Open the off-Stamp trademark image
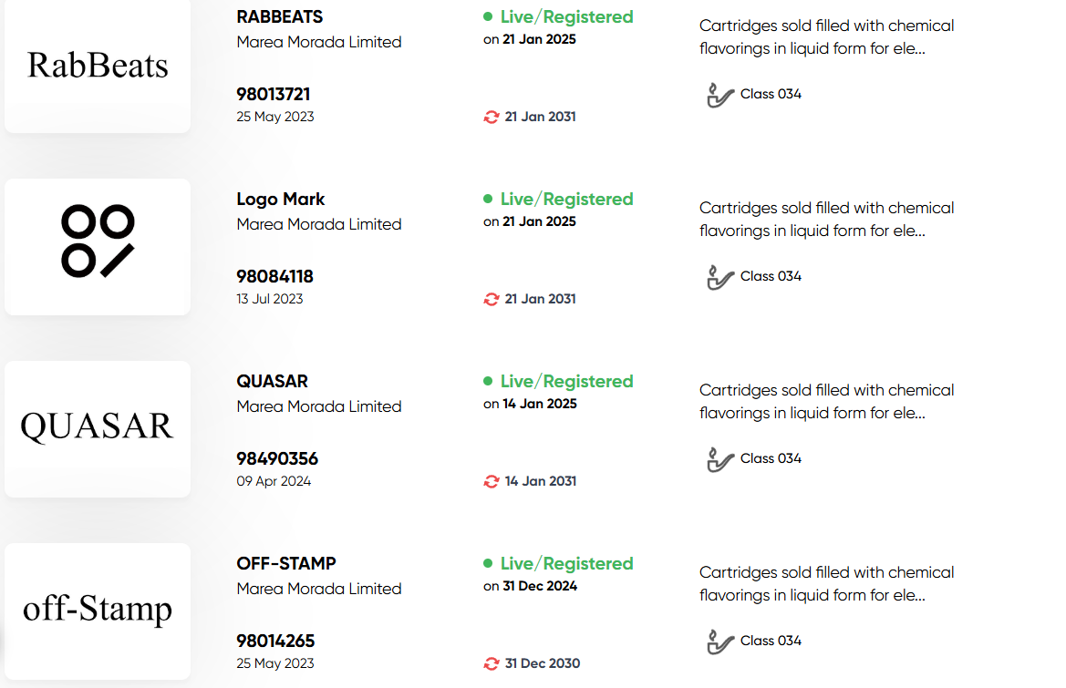Image resolution: width=1066 pixels, height=688 pixels. [x=98, y=611]
